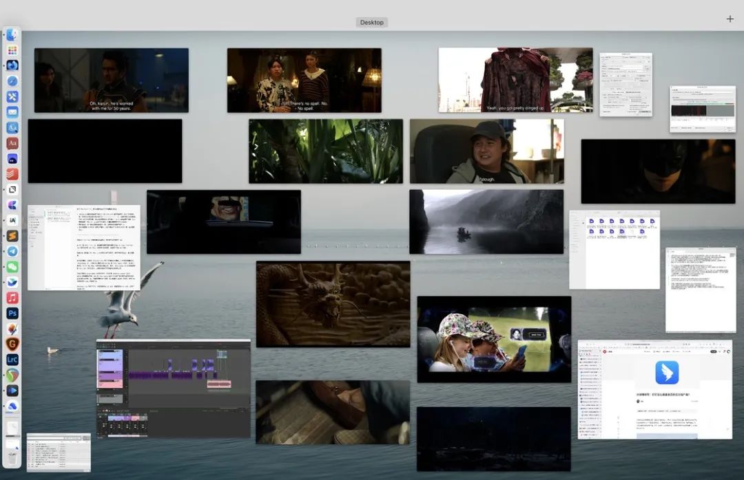Launch Sublime Text from the Dock
Screen dimensions: 744x480
12,236
